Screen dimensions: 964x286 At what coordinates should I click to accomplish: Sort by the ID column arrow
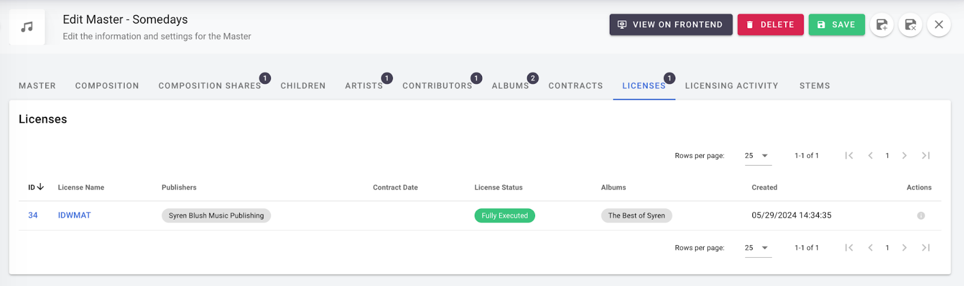40,187
